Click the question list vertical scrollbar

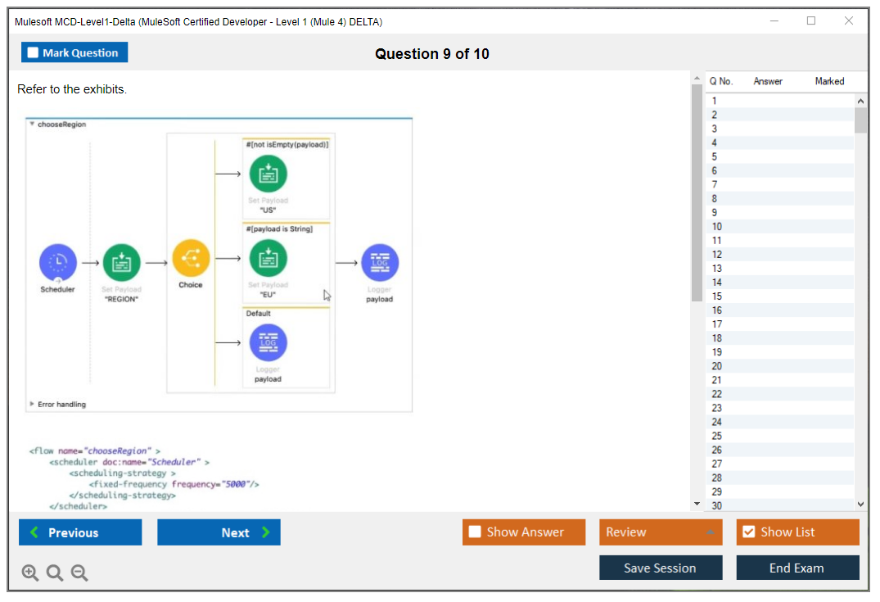(860, 303)
